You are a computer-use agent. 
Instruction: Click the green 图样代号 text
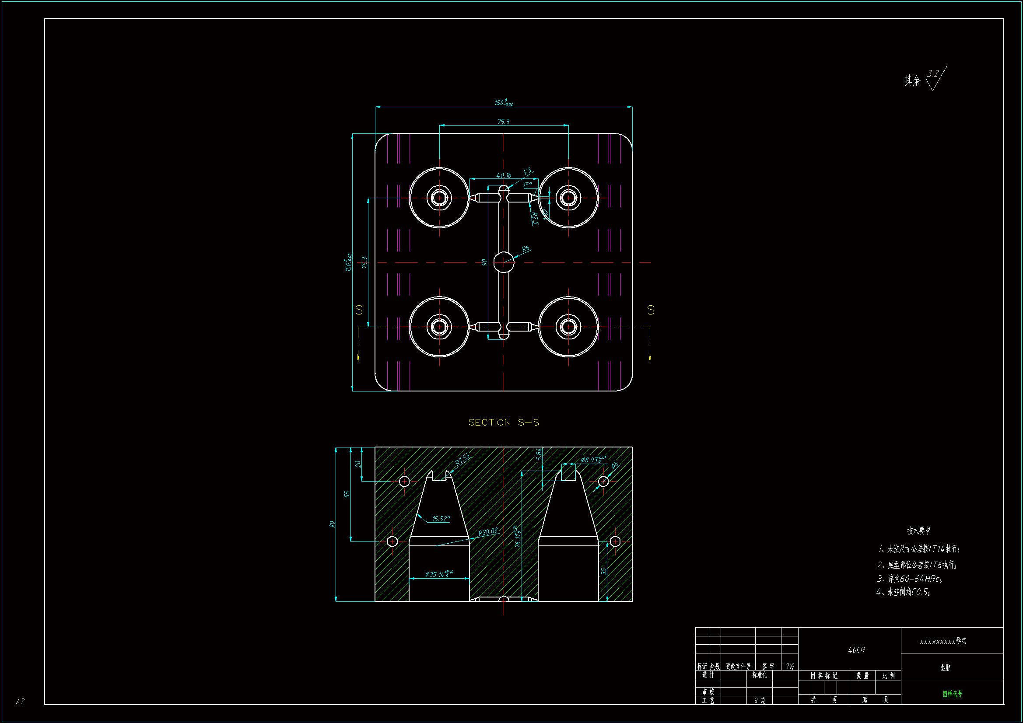click(x=952, y=694)
